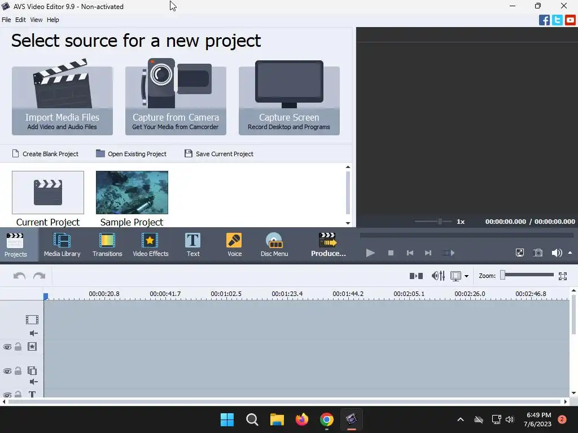This screenshot has height=433, width=578.
Task: Open the Disc Menu tool
Action: tap(274, 245)
